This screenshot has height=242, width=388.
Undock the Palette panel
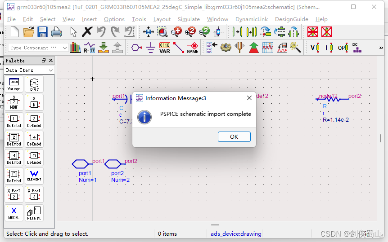point(44,61)
